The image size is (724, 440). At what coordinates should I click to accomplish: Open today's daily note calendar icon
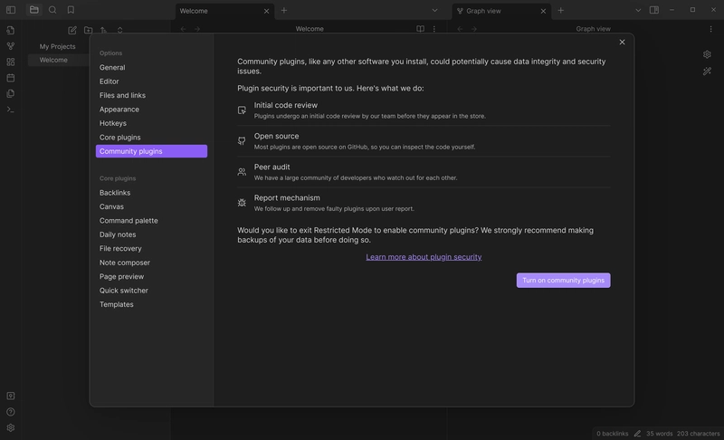(11, 78)
